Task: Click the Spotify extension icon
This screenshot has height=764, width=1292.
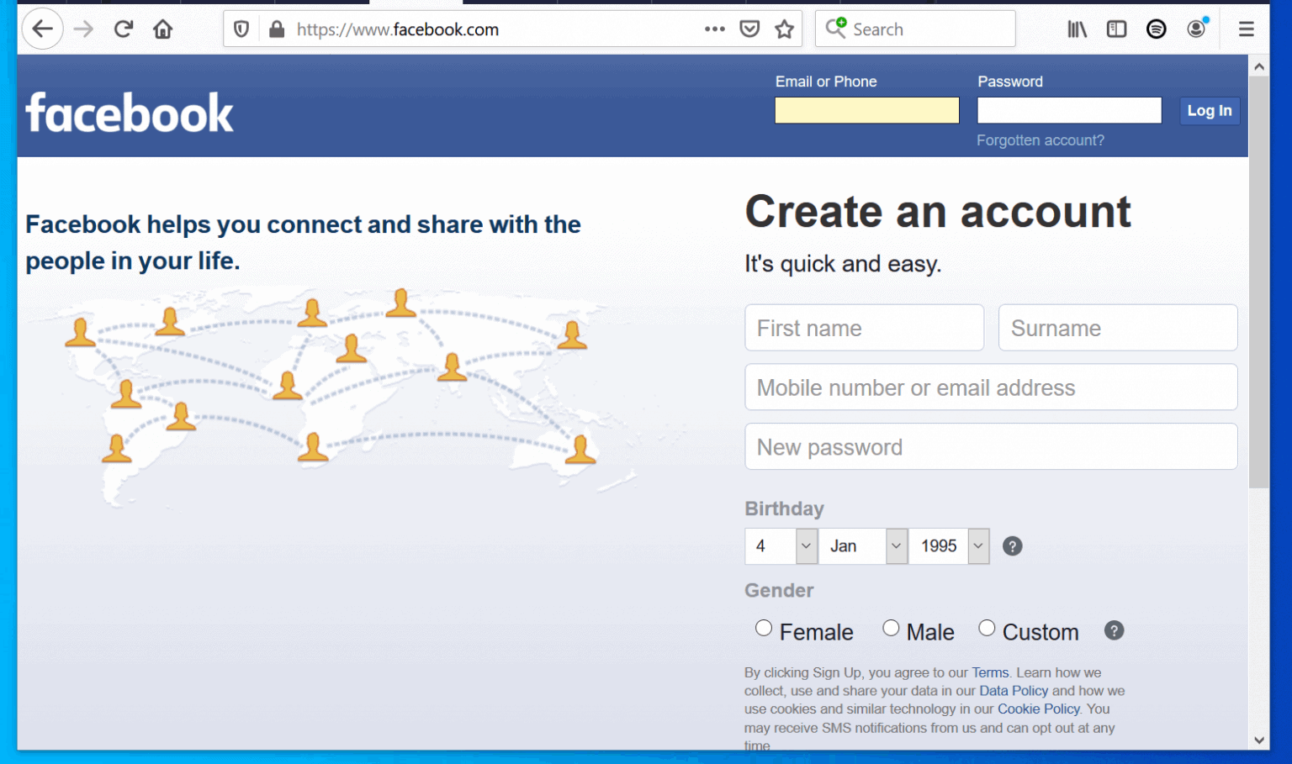Action: (1157, 28)
